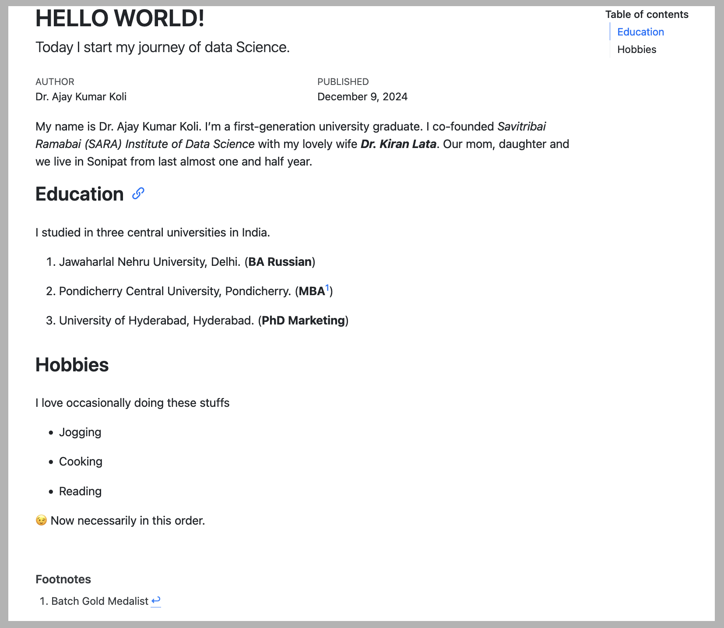Click the winking face emoji
This screenshot has height=628, width=724.
[41, 520]
